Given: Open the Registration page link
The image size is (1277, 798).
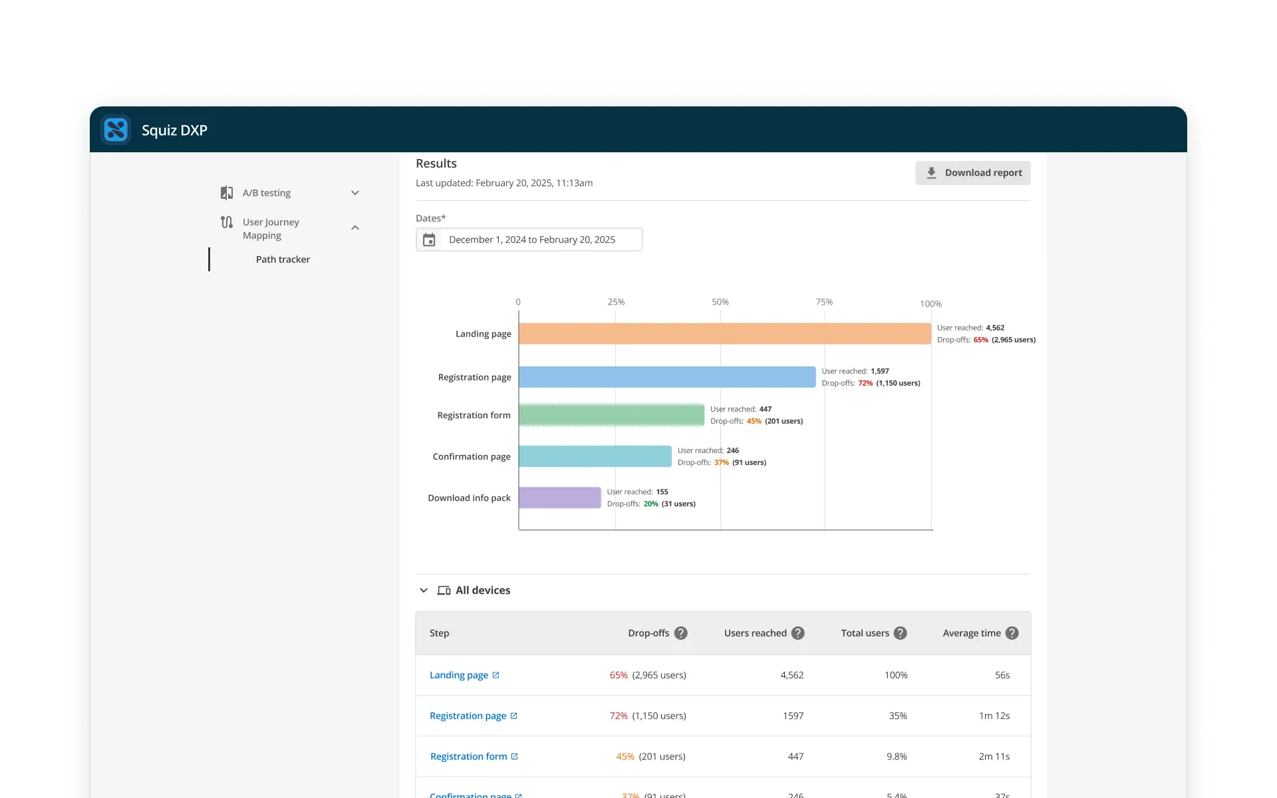Looking at the screenshot, I should (468, 716).
